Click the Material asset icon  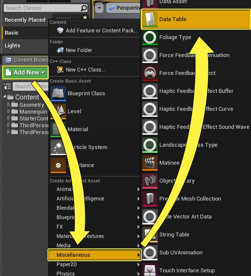coord(58,129)
